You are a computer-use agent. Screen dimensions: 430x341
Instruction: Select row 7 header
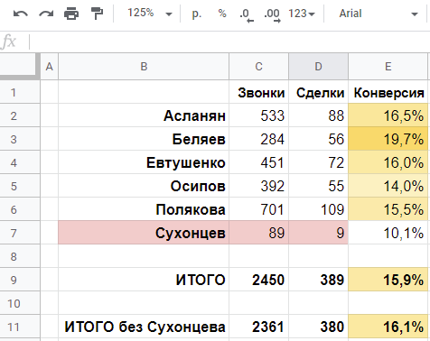(x=20, y=233)
